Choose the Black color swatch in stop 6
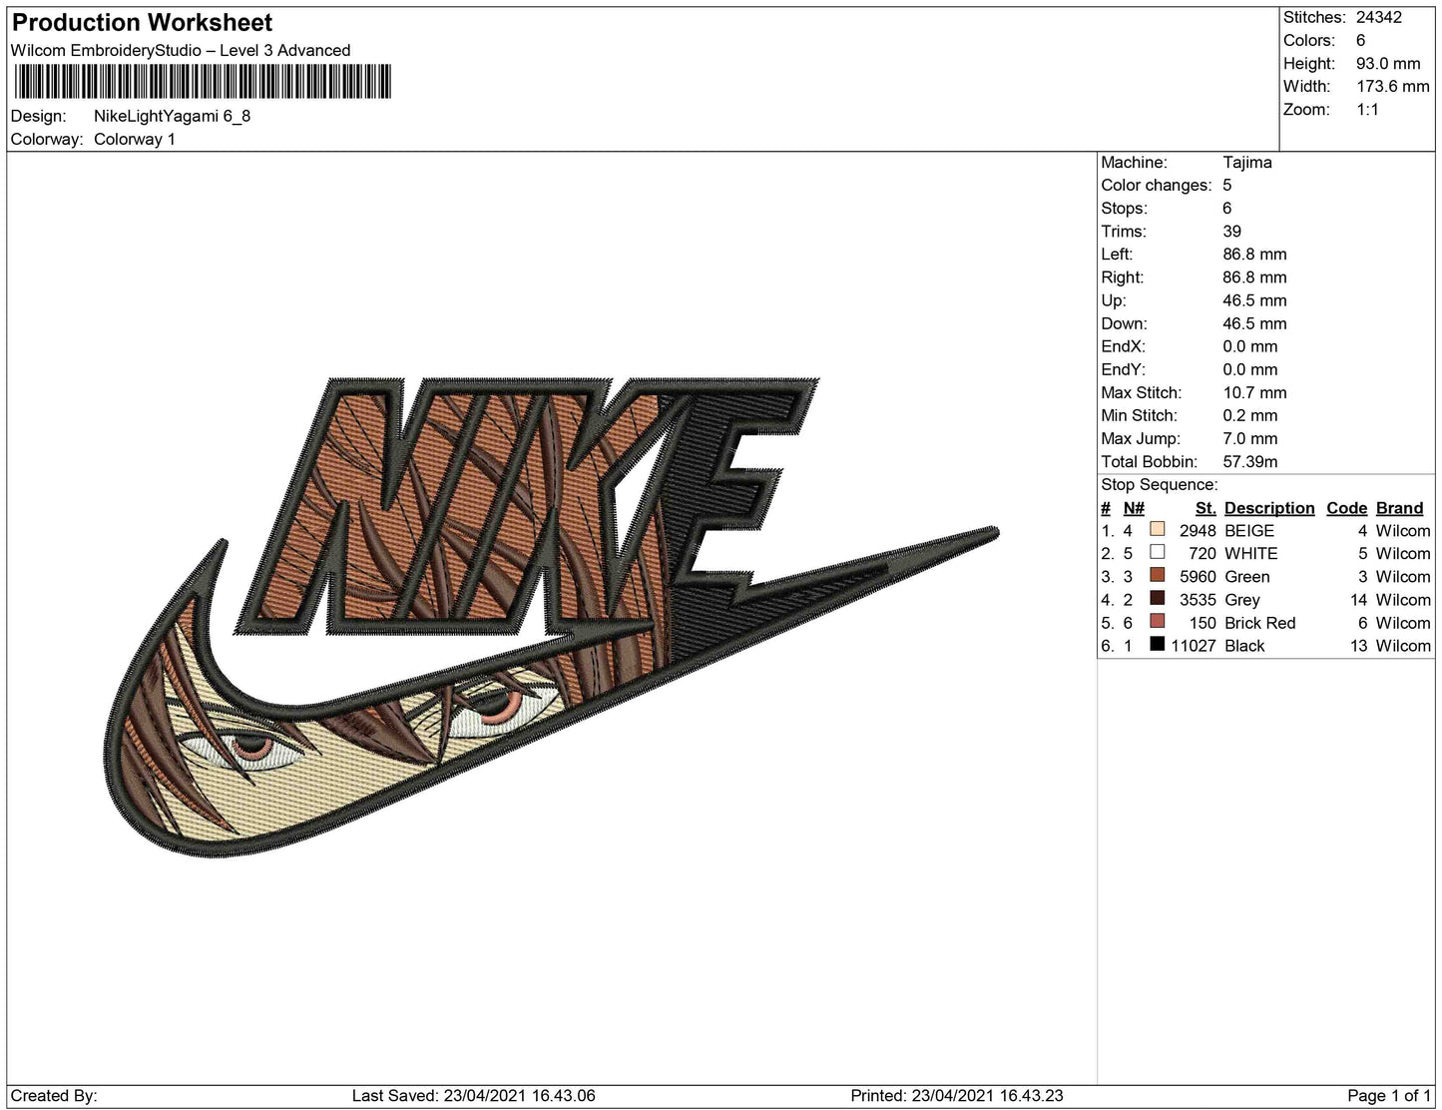Viewport: 1442px width, 1110px height. (1158, 645)
